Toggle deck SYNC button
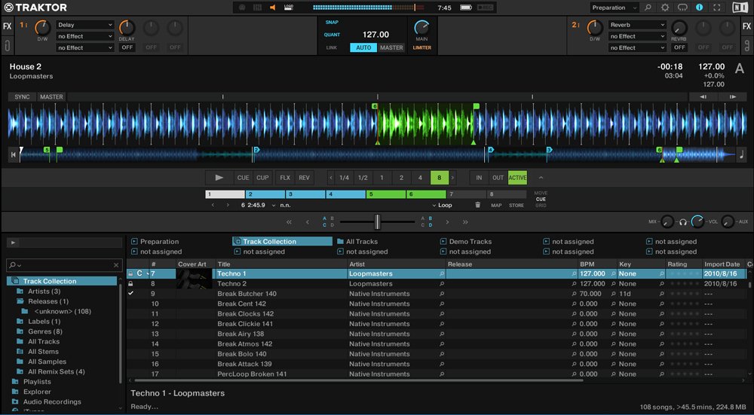Viewport: 754px width, 415px height. click(x=23, y=97)
